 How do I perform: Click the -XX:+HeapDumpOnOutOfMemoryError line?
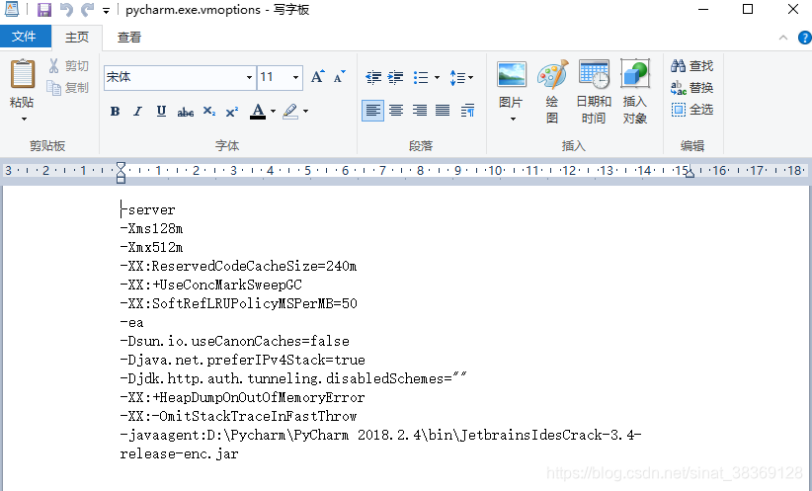(242, 397)
